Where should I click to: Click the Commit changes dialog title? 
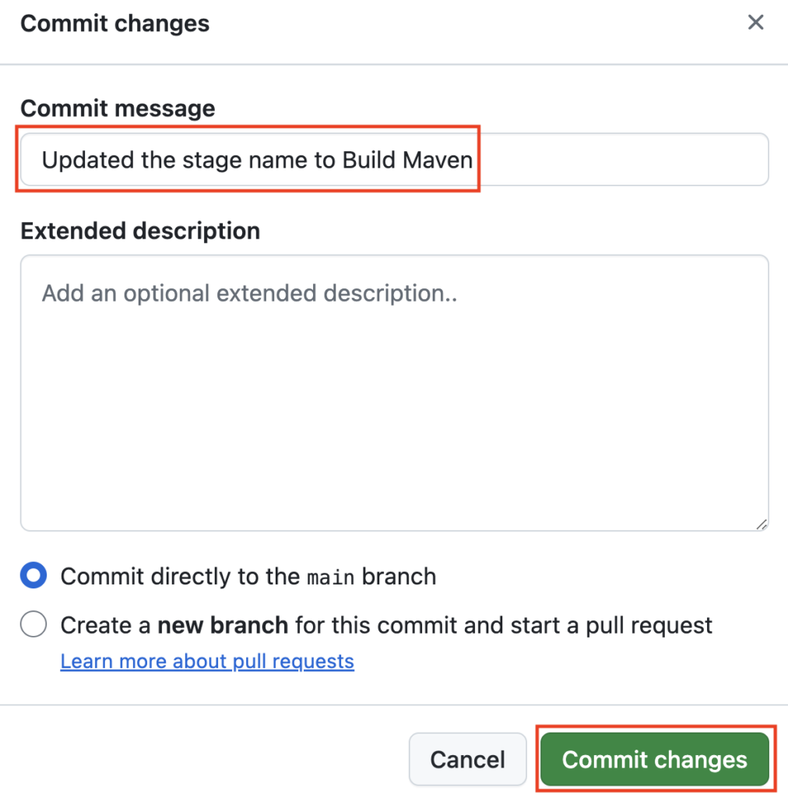[115, 23]
